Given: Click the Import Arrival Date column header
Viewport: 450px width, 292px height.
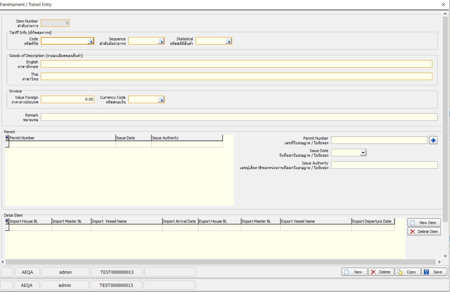Looking at the screenshot, I should click(x=180, y=221).
